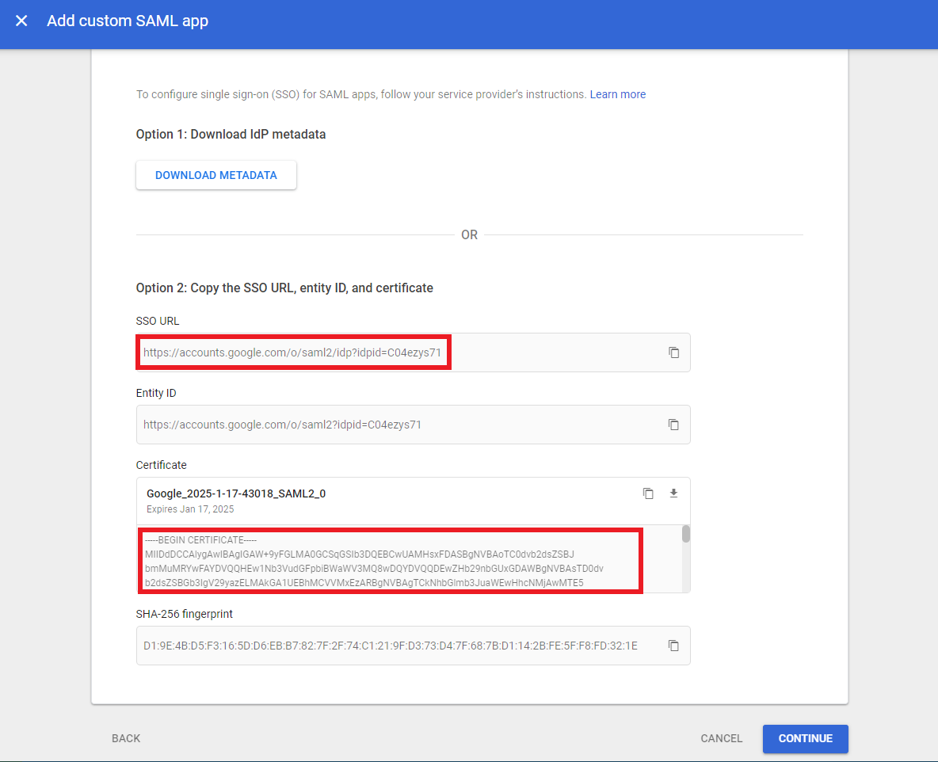Copy the certificate contents
This screenshot has height=762, width=938.
[x=648, y=493]
